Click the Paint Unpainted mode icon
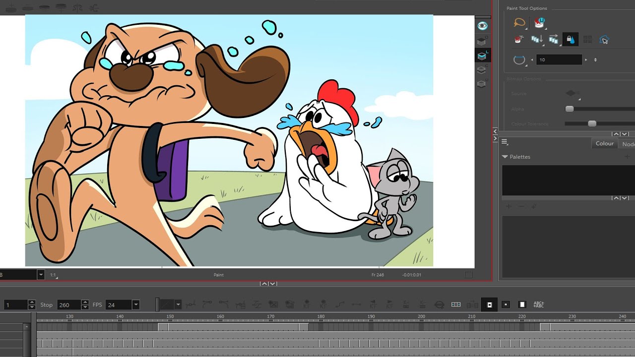 click(x=519, y=40)
